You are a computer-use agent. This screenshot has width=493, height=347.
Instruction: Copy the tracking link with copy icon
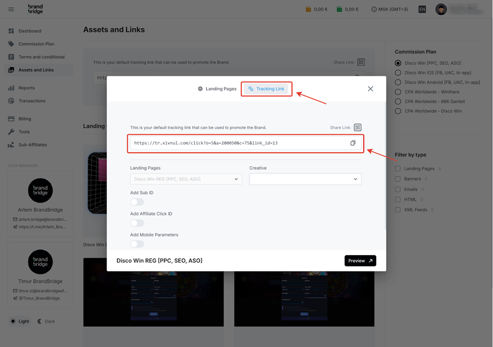[x=353, y=143]
